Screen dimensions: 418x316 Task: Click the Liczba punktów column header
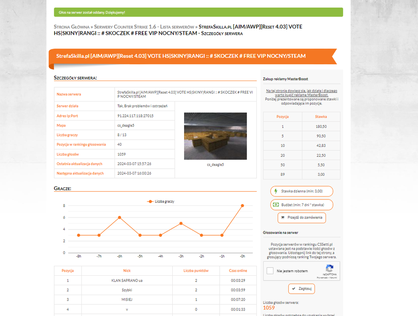196,271
